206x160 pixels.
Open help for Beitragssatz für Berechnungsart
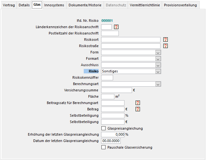(137, 103)
